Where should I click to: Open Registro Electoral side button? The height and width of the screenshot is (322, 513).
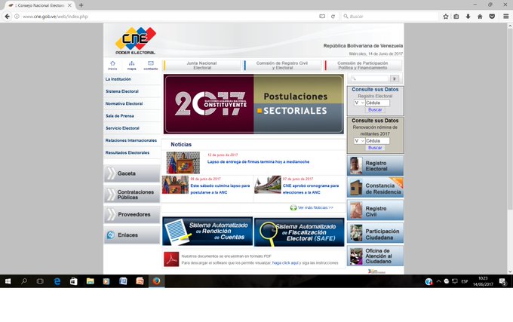coord(375,166)
